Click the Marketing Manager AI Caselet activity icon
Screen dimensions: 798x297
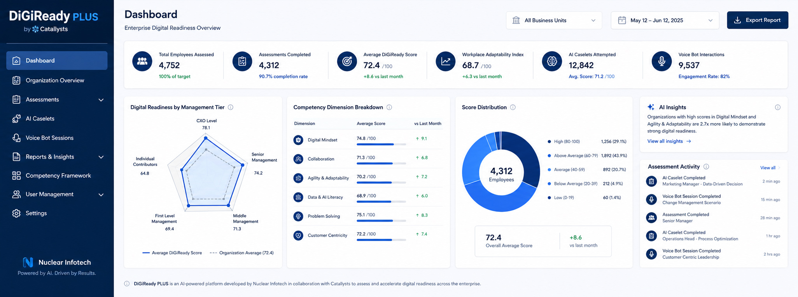point(651,181)
